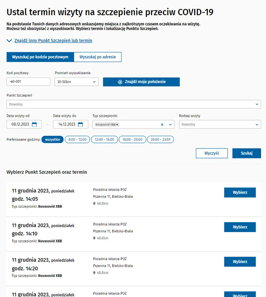This screenshot has height=297, width=266.
Task: Open calendar for Data wizyty do
Action: (80, 124)
